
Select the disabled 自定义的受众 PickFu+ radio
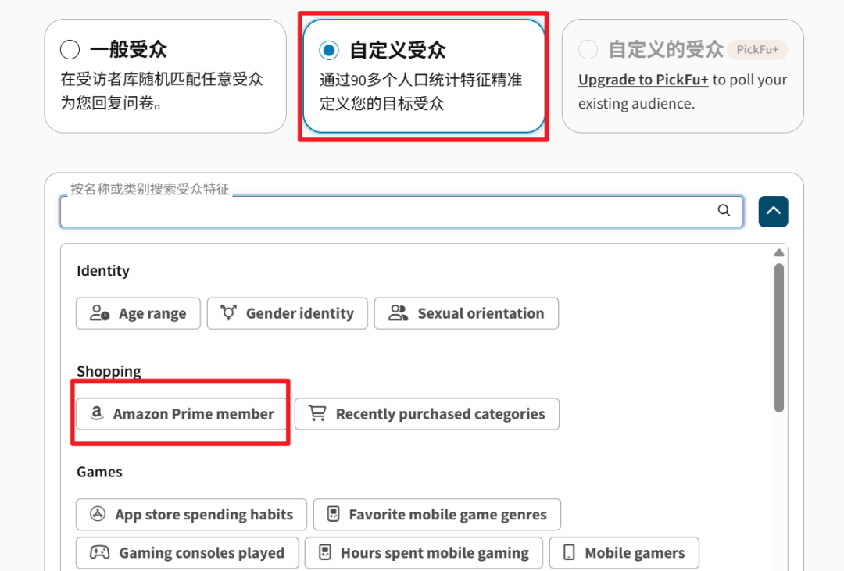coord(588,49)
